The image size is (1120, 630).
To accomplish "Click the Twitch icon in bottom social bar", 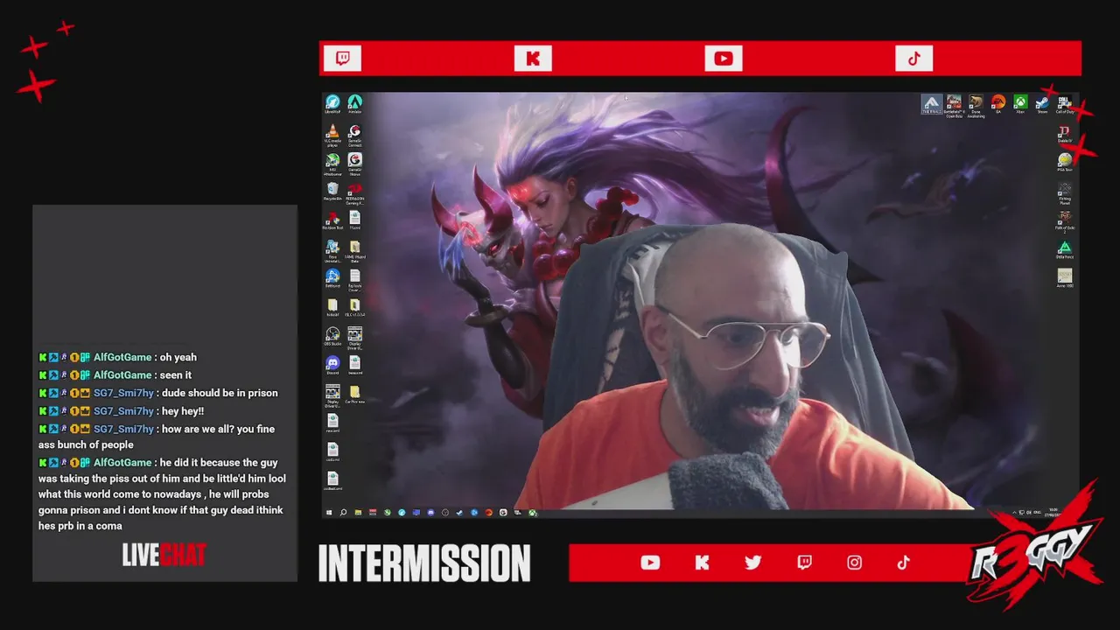I will click(x=804, y=563).
